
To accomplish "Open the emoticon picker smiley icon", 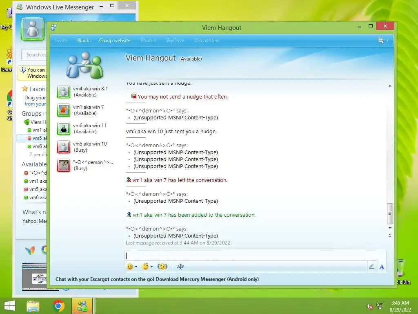I will click(x=130, y=267).
